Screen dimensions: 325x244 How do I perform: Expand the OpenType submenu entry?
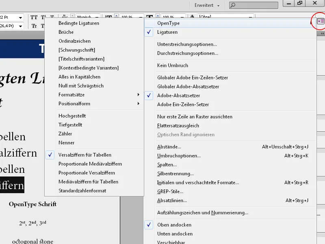coord(230,23)
